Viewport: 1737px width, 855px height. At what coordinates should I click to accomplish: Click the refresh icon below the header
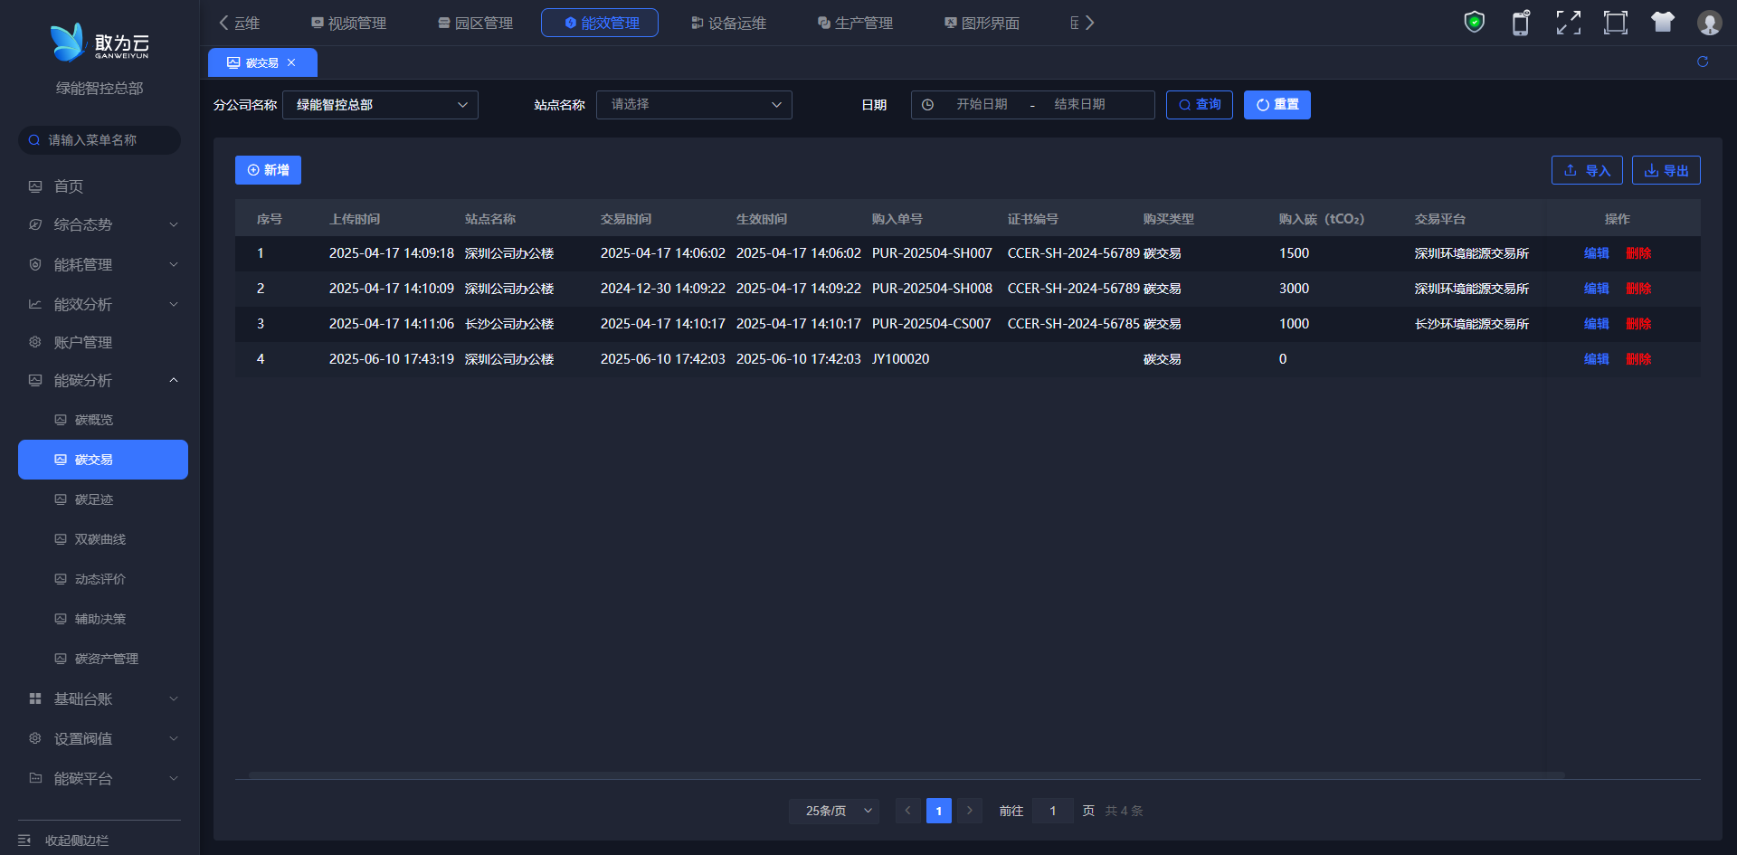pyautogui.click(x=1702, y=62)
